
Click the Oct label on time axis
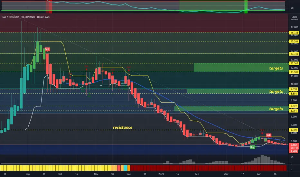coord(60,174)
